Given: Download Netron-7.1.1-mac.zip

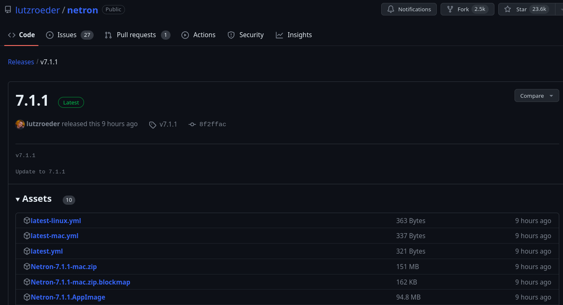Looking at the screenshot, I should [x=64, y=266].
